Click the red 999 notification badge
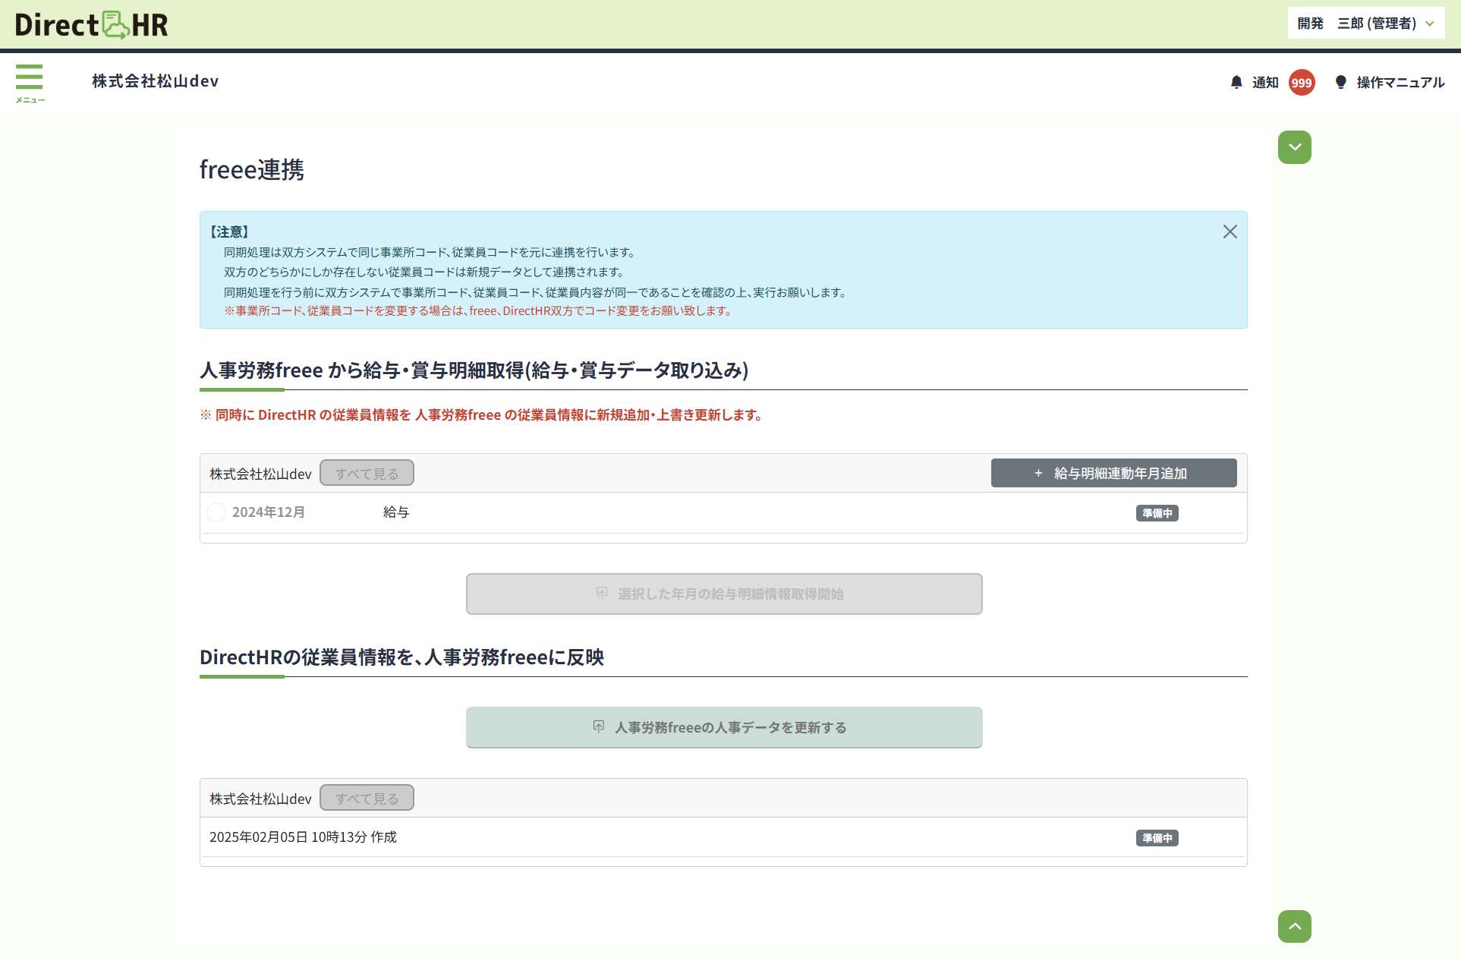Screen dimensions: 1461x961 click(1302, 83)
